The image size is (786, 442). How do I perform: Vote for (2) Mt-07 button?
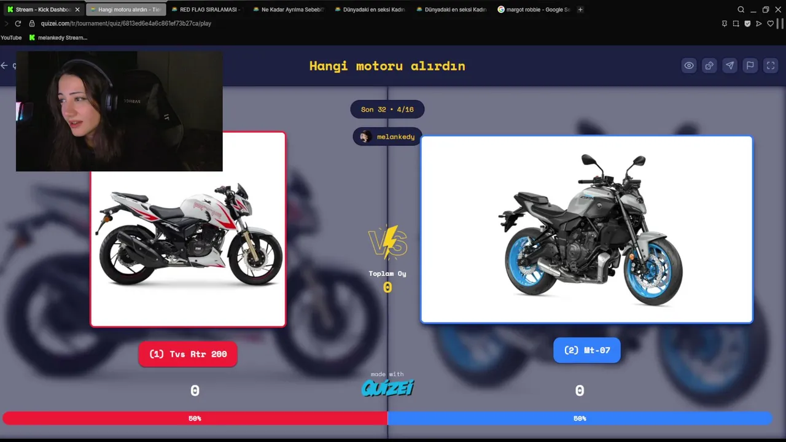click(x=587, y=350)
